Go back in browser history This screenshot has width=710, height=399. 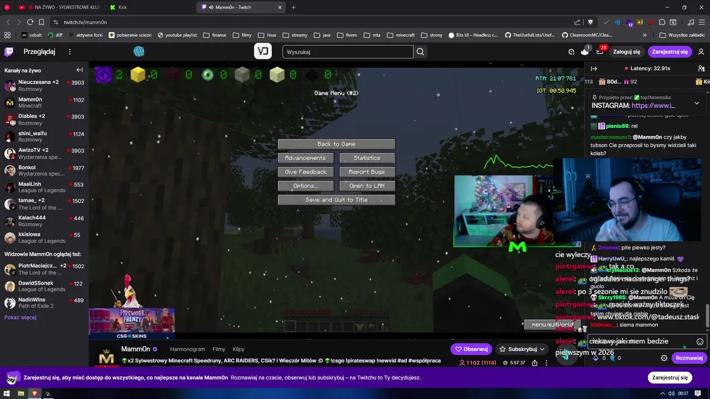(8, 22)
